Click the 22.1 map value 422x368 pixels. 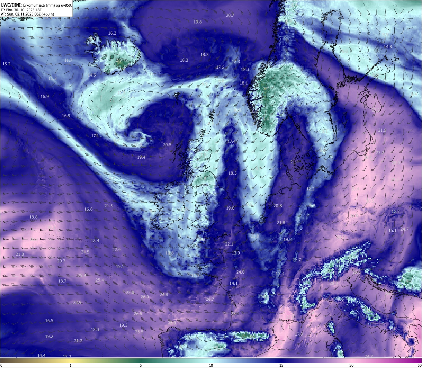coord(229,244)
